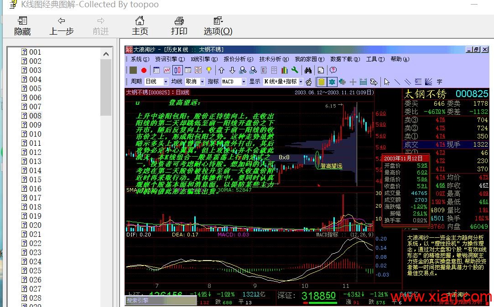The image size is (494, 307).
Task: Click the green wrench settings icon
Action: click(x=295, y=70)
